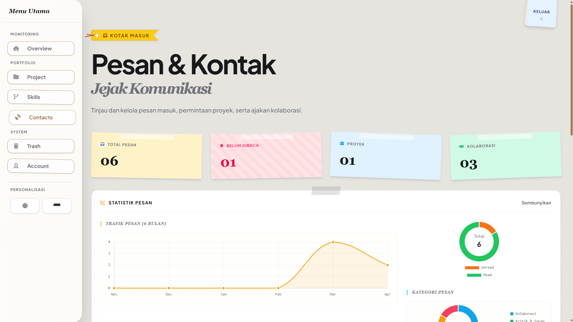Select the Overview home icon
Viewport: 573px width, 322px height.
[x=16, y=48]
